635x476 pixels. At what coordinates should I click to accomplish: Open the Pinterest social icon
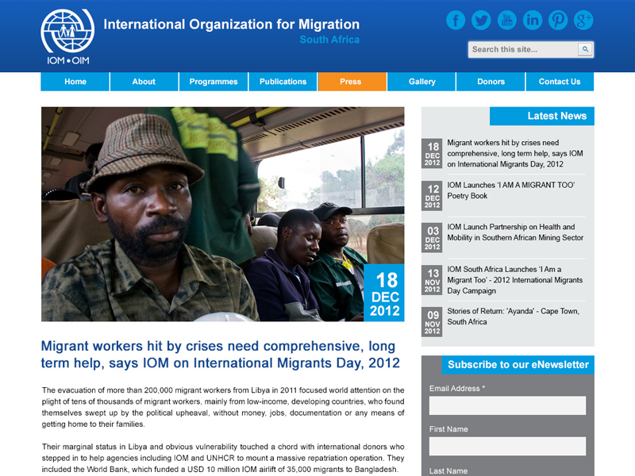pos(558,20)
